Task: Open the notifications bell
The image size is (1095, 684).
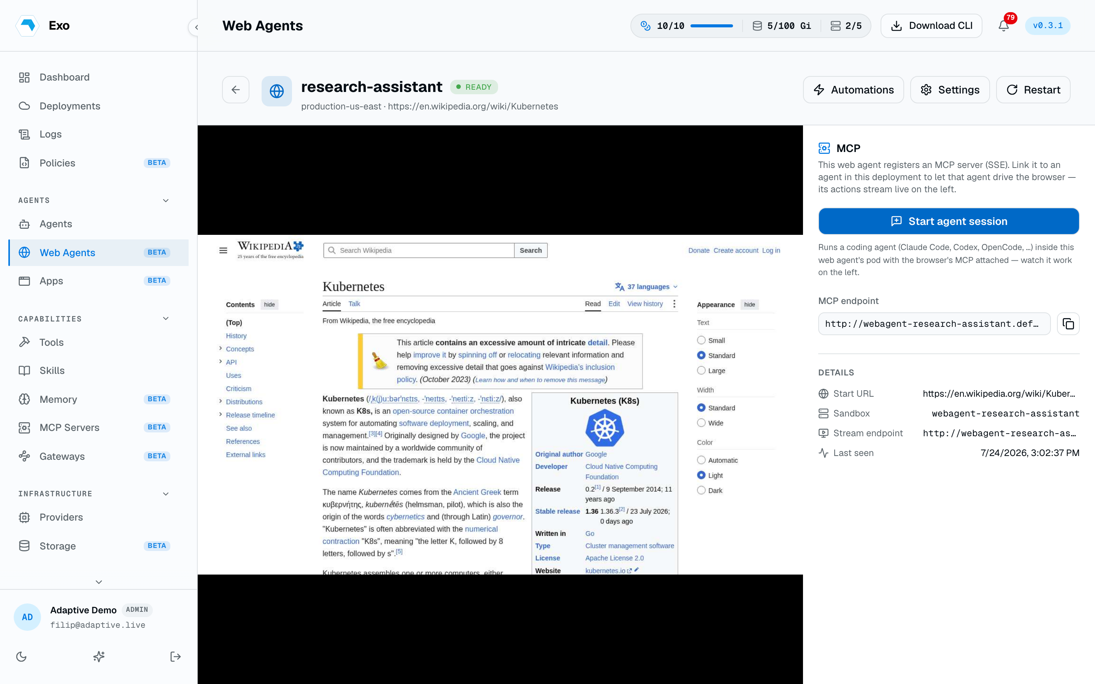Action: pos(1004,26)
